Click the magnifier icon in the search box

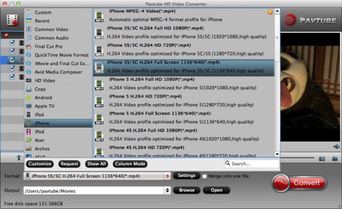[227, 163]
